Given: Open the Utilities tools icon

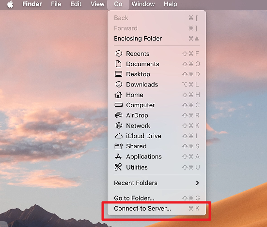Looking at the screenshot, I should 118,167.
